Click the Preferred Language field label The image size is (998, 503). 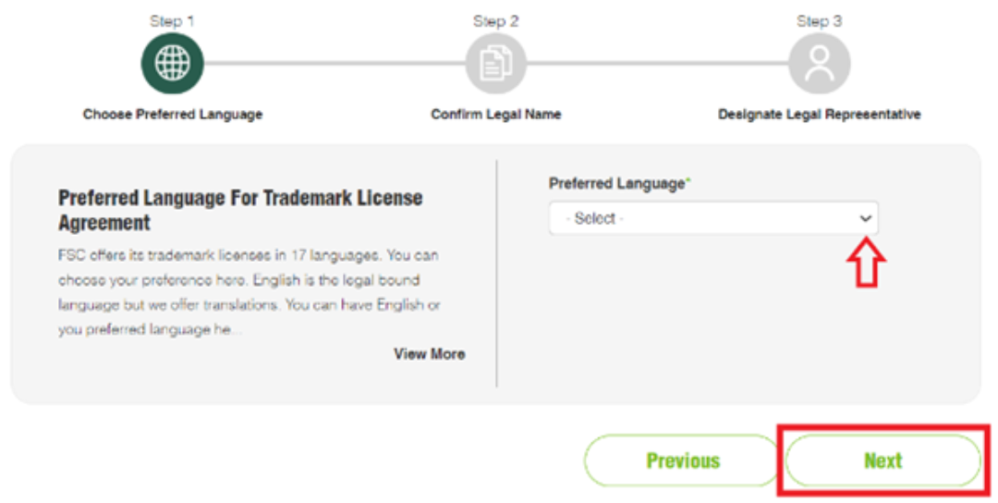click(619, 183)
